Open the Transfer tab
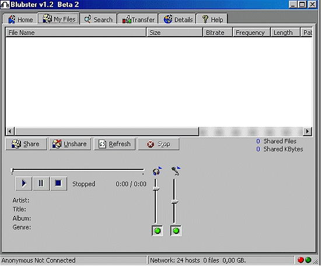321x266 pixels. (138, 19)
